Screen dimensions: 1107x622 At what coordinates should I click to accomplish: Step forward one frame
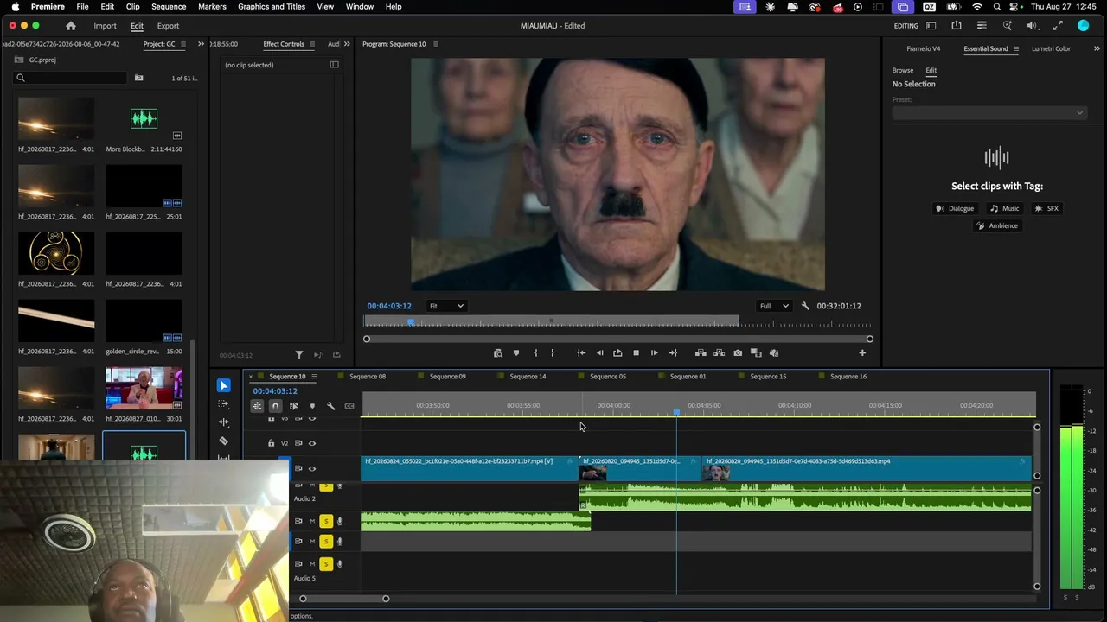click(x=654, y=352)
